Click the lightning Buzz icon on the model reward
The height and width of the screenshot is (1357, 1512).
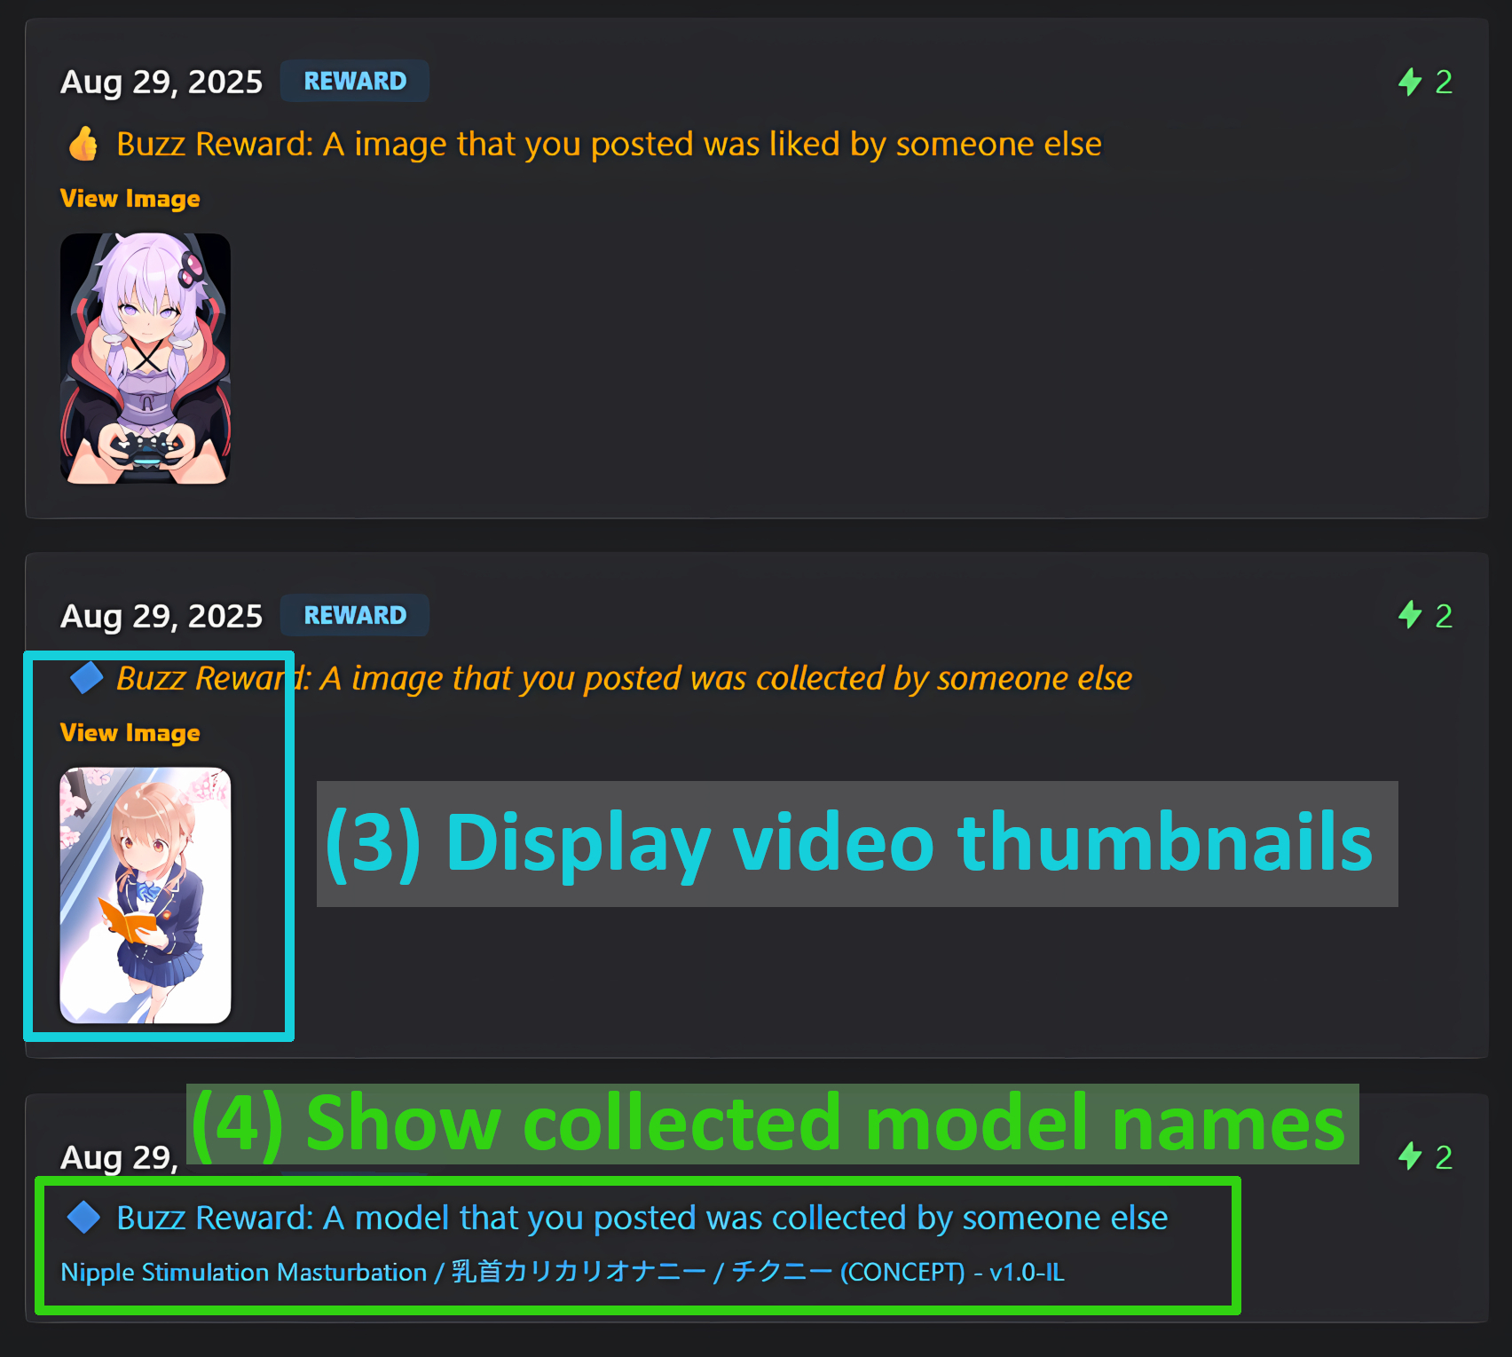[1410, 1156]
